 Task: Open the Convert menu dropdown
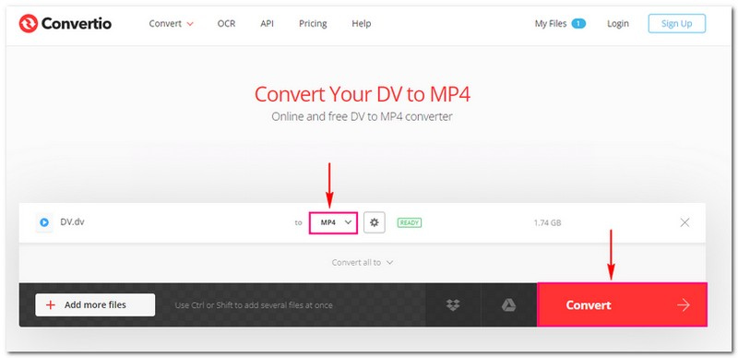[x=172, y=24]
